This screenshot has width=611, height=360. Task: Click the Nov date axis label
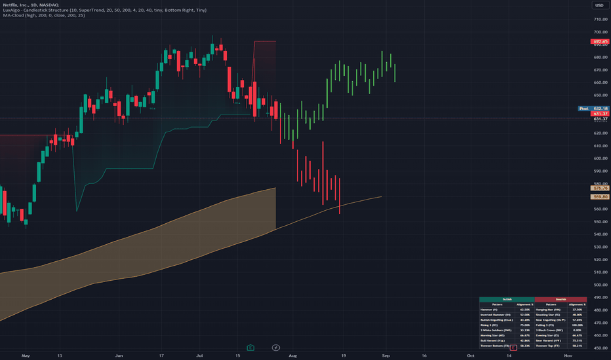568,355
